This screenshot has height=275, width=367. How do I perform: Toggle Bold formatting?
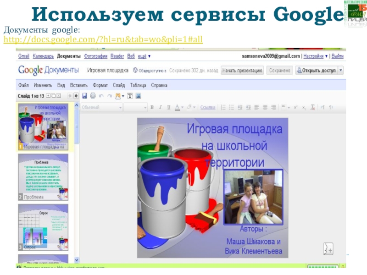click(x=152, y=107)
